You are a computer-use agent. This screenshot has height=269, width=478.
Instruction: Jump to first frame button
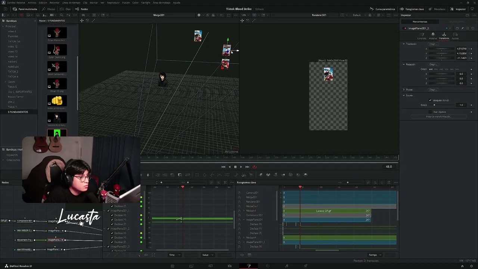pyautogui.click(x=223, y=167)
